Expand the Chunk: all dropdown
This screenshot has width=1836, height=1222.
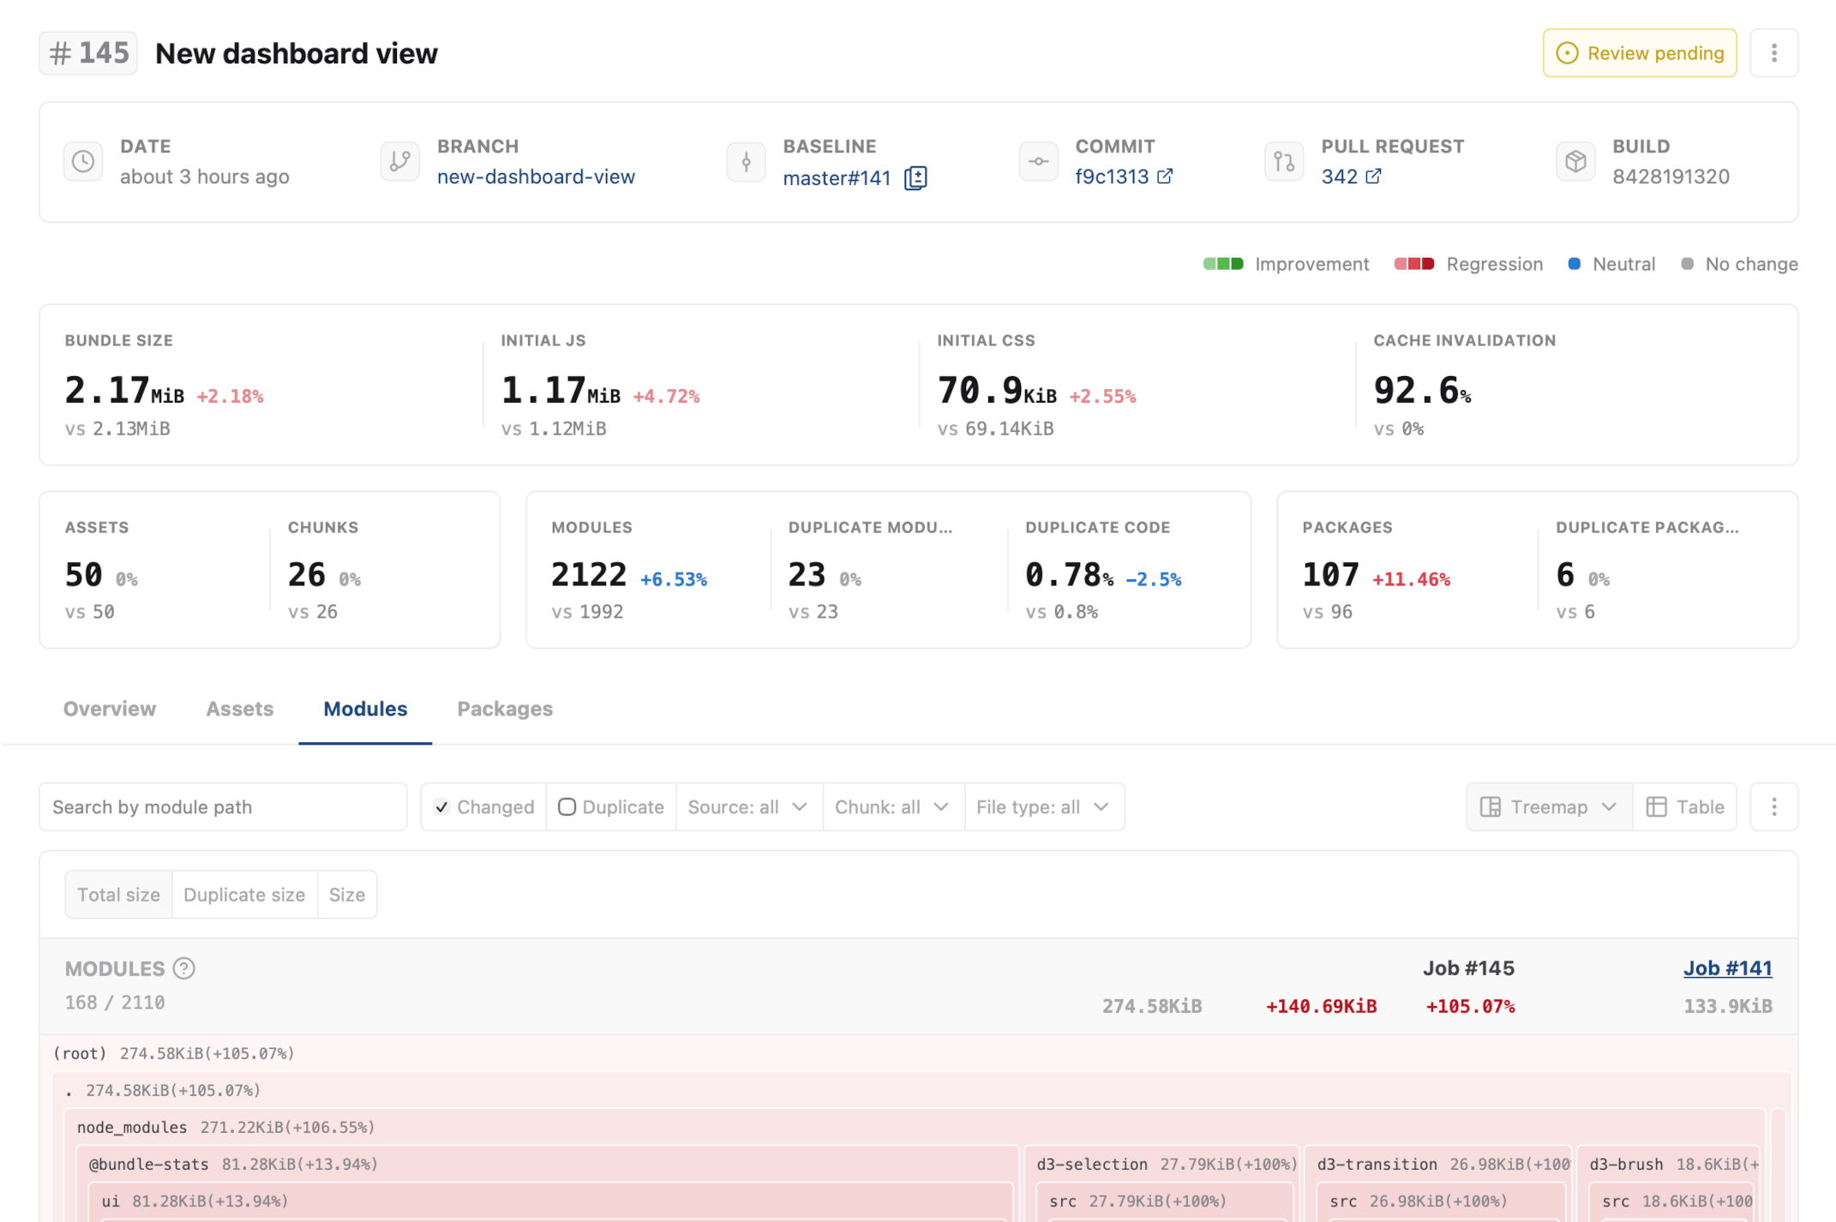click(x=892, y=806)
